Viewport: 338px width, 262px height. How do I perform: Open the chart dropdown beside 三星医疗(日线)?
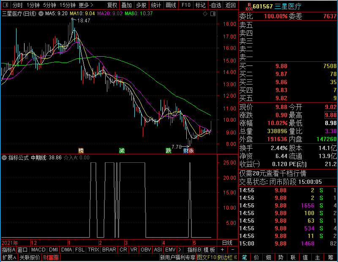pyautogui.click(x=41, y=14)
